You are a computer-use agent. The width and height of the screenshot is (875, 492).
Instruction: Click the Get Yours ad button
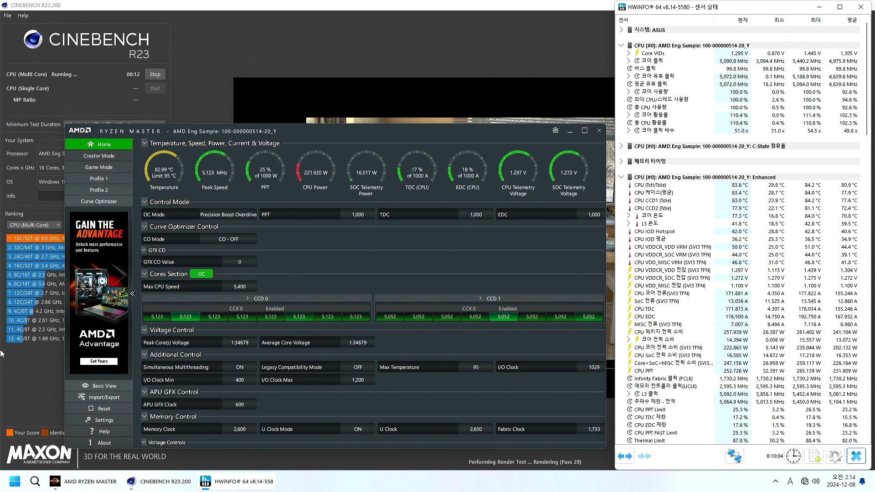coord(99,361)
